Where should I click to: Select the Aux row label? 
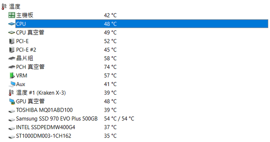21,84
